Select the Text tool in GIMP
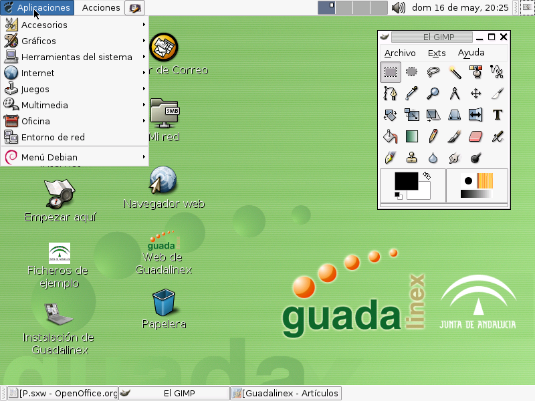 497,114
